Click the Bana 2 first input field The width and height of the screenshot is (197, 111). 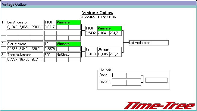tap(119, 83)
